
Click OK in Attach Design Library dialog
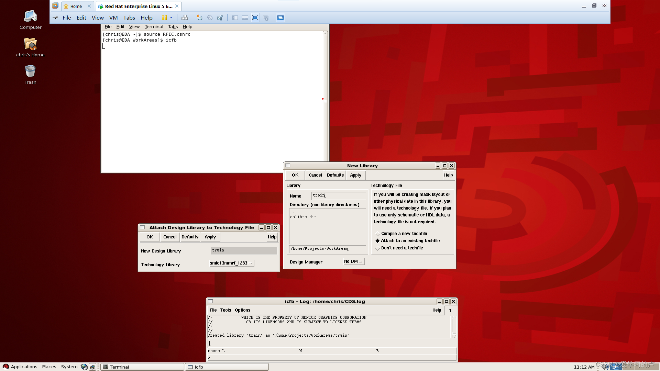click(150, 237)
